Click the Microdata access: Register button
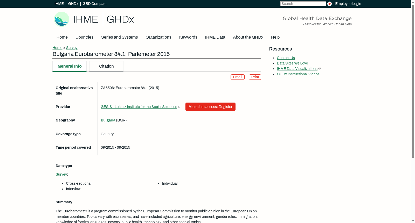Image resolution: width=415 pixels, height=223 pixels. pyautogui.click(x=210, y=107)
